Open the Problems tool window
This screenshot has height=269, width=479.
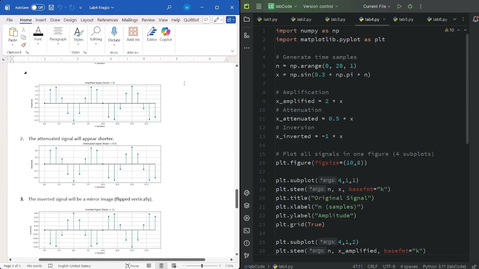247,243
